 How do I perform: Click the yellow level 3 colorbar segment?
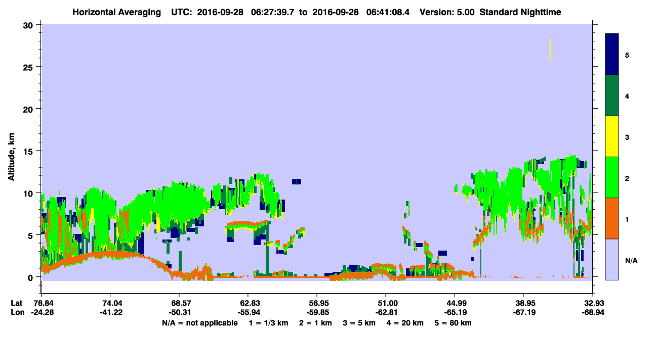pos(612,136)
